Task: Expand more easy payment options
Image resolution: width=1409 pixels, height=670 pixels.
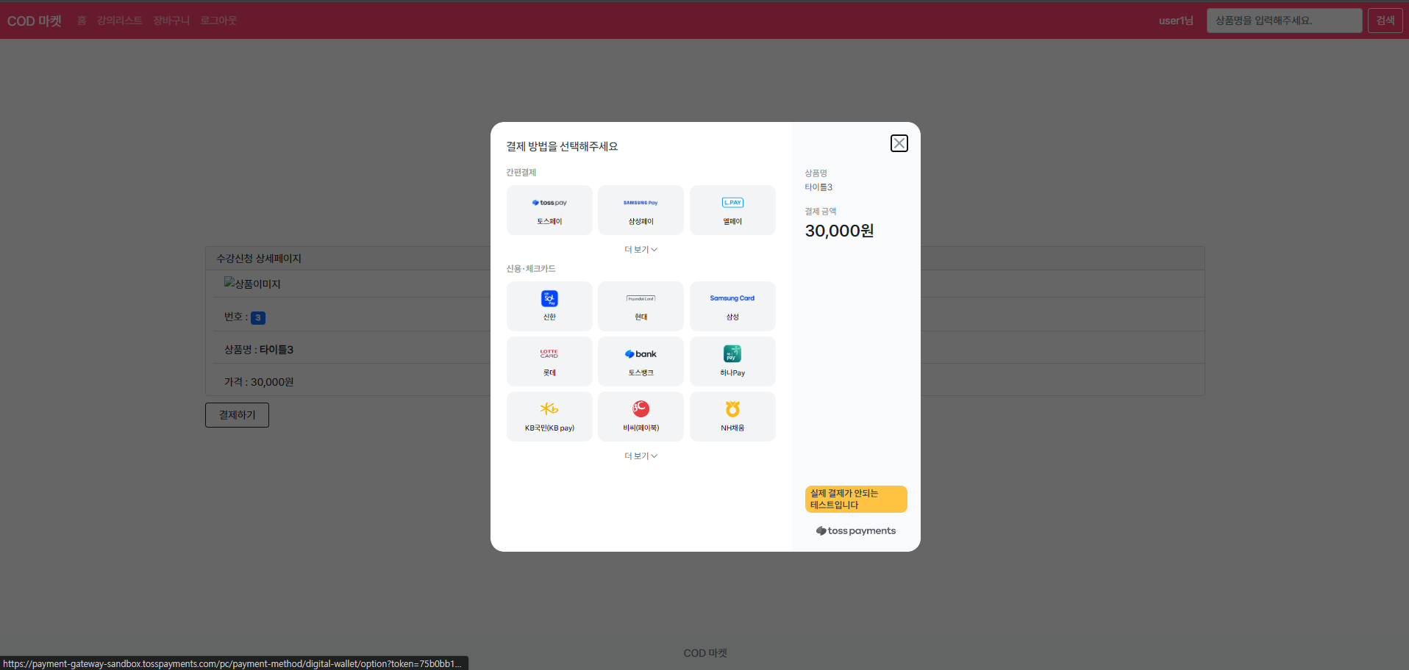Action: (x=641, y=250)
